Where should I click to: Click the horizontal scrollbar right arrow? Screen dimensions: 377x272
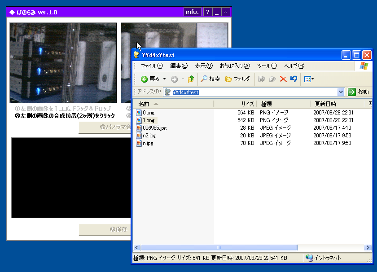[368, 247]
